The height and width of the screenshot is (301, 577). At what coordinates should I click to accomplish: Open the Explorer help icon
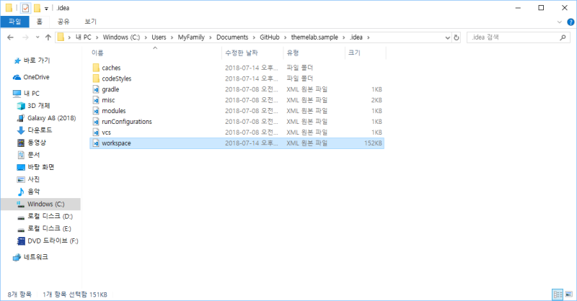571,22
